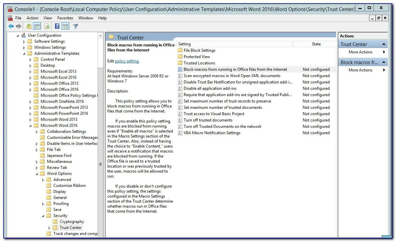The height and width of the screenshot is (242, 396).
Task: Expand the Windows Settings tree node
Action: [24, 47]
